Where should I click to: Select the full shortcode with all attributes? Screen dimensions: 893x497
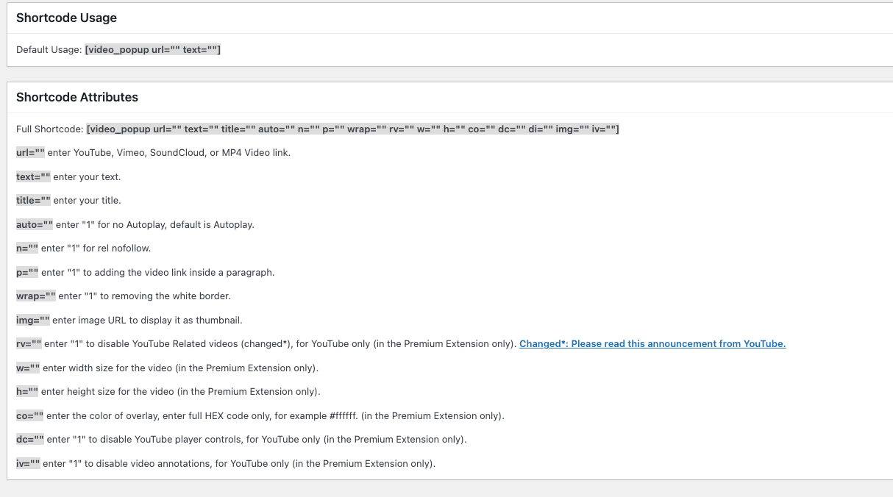pyautogui.click(x=352, y=129)
